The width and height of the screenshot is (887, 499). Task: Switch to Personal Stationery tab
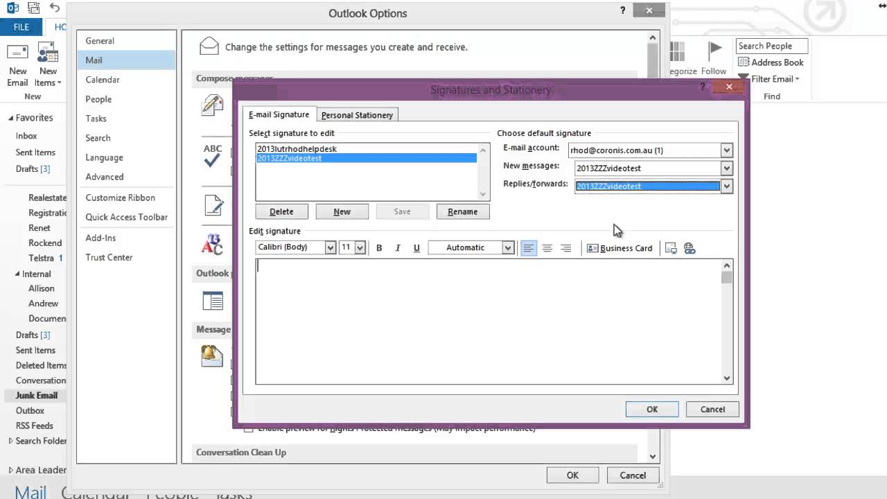coord(357,115)
